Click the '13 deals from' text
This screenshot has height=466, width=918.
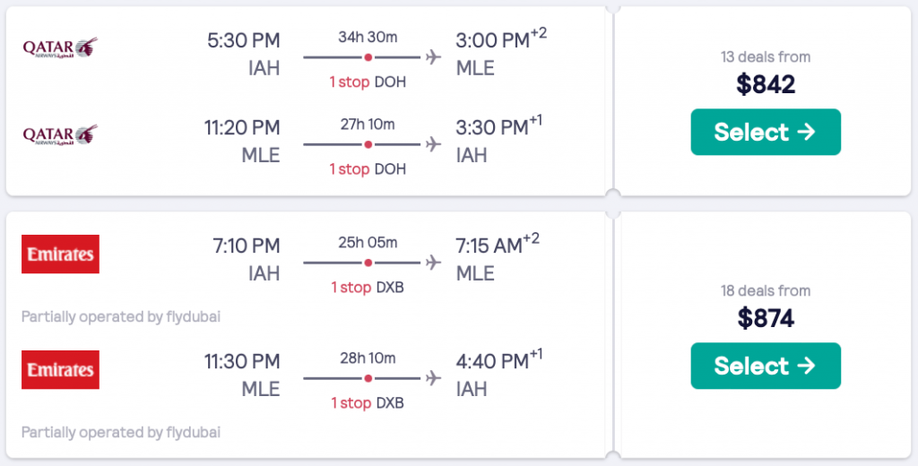click(765, 57)
